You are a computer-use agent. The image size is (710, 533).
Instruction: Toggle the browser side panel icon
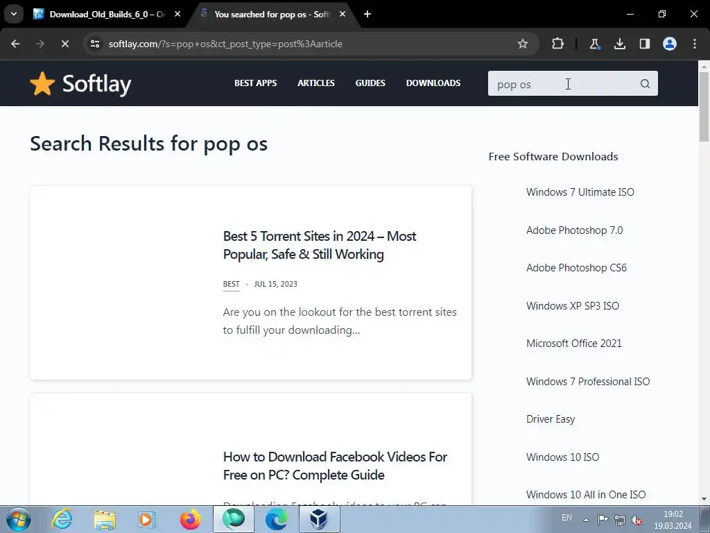(644, 44)
